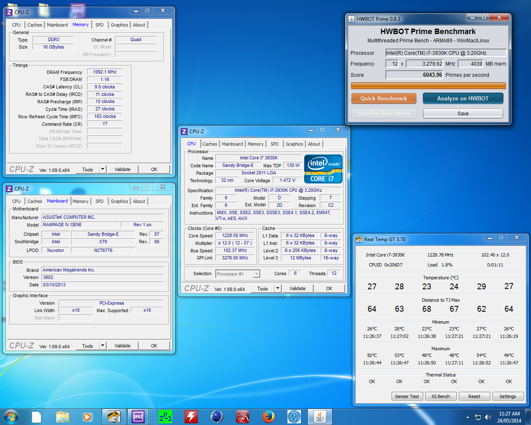Switch to Memory tab in CPU-Z processor window
This screenshot has height=425, width=531.
(256, 144)
